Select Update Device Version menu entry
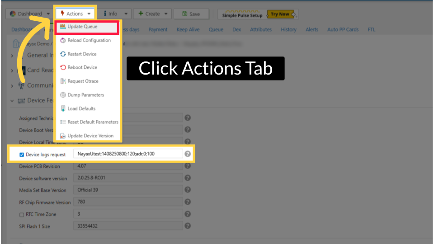Screen dimensions: 434x244 (90, 136)
